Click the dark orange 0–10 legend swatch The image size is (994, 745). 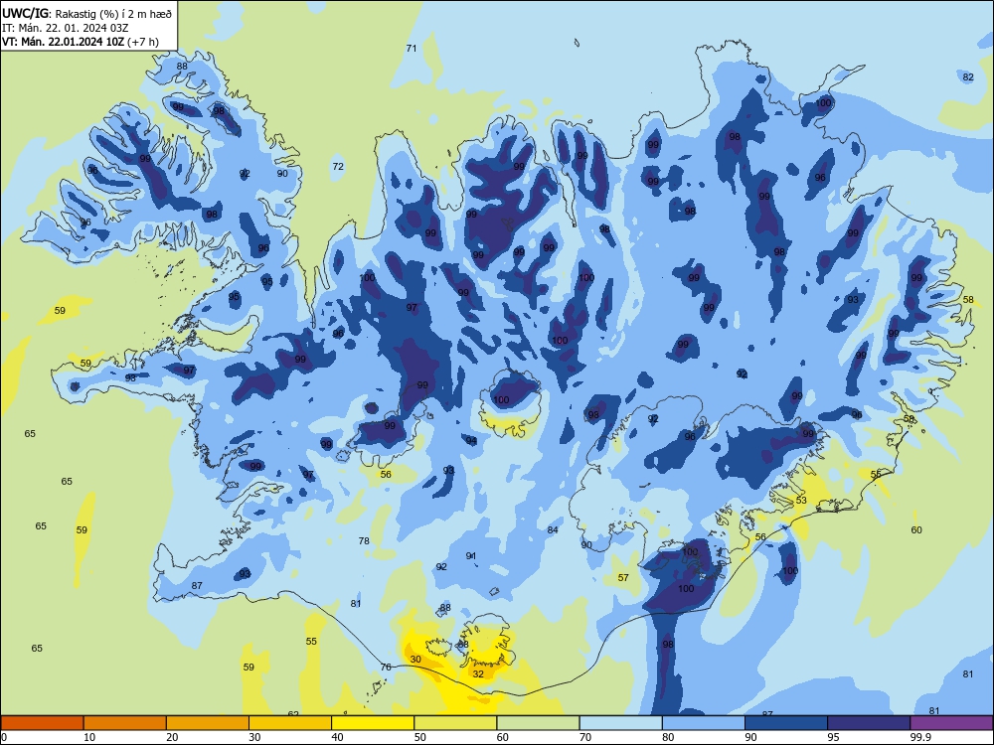[x=42, y=723]
